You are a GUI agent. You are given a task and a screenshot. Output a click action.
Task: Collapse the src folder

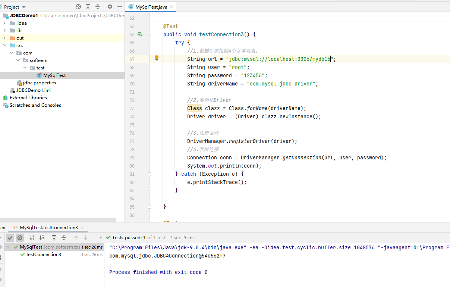[x=4, y=45]
